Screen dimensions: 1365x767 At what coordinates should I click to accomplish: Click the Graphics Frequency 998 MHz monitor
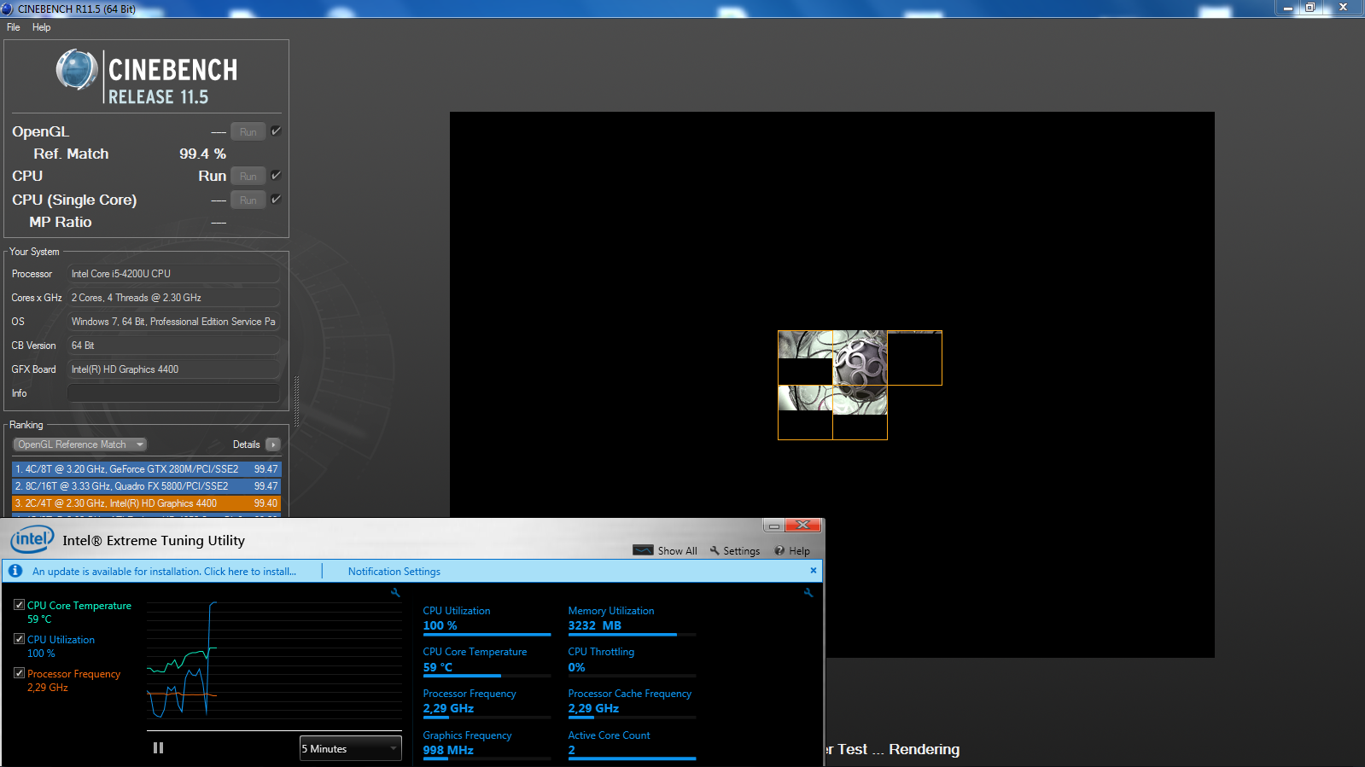click(x=487, y=744)
